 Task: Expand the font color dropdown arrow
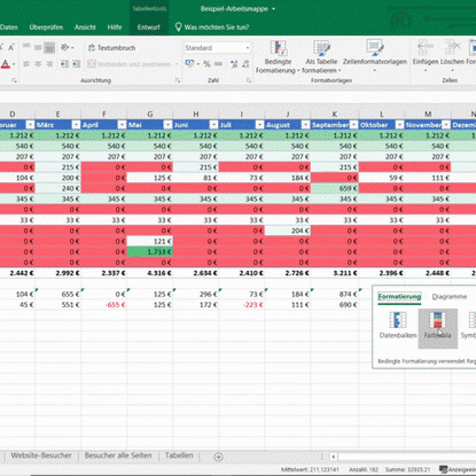(x=14, y=64)
